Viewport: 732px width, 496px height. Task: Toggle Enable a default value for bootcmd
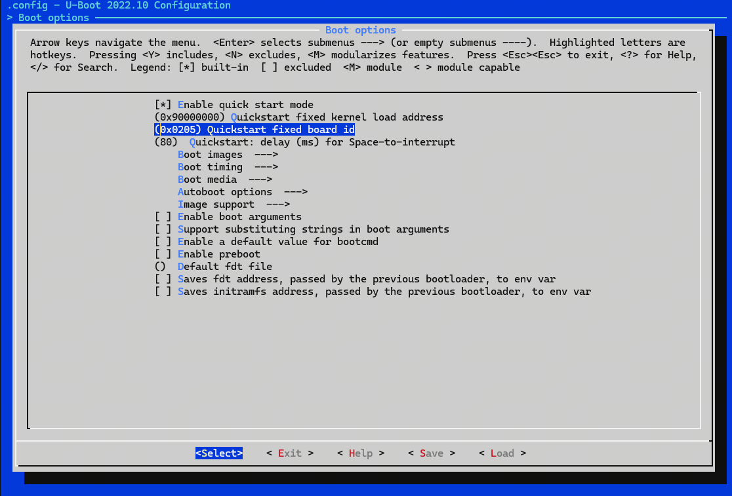pos(266,242)
